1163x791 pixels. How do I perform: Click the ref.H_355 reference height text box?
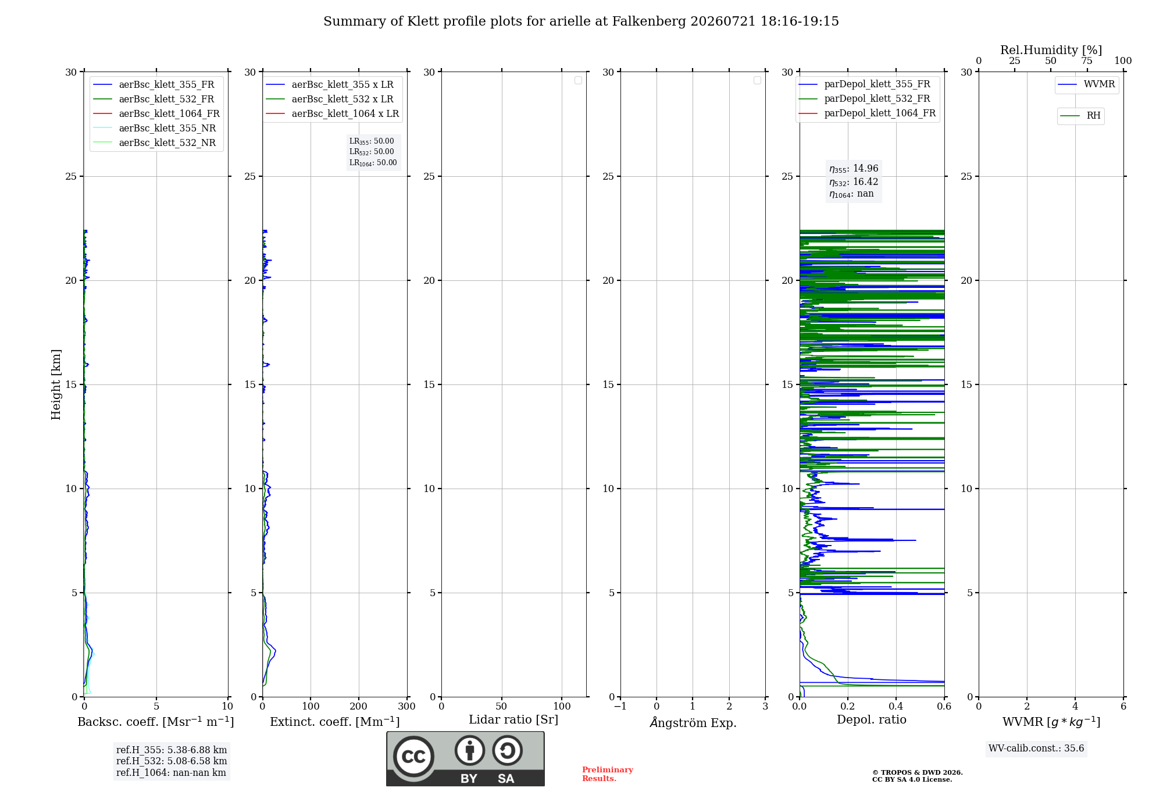click(172, 761)
